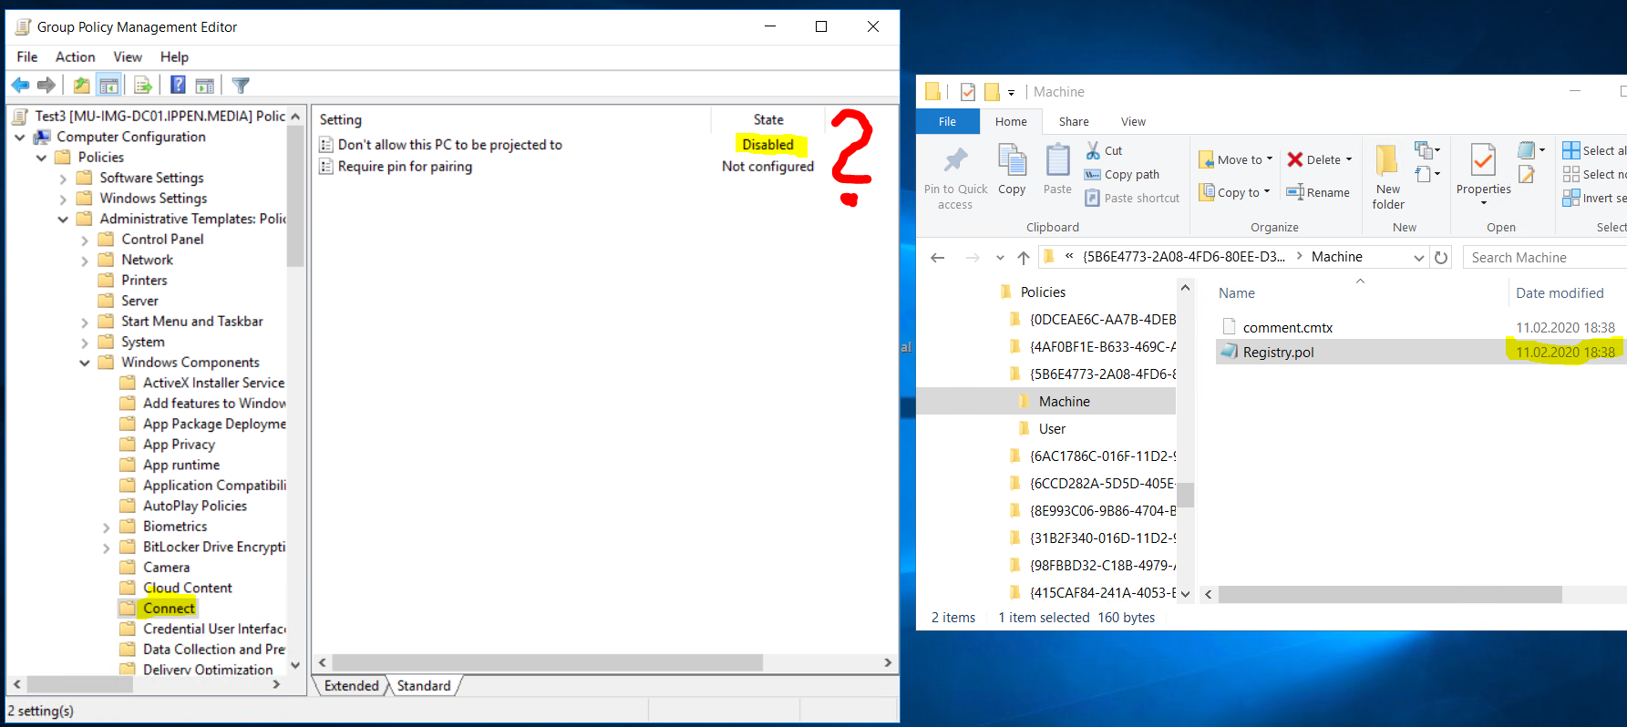1627x727 pixels.
Task: Select the Registry.pol file
Action: [x=1278, y=353]
